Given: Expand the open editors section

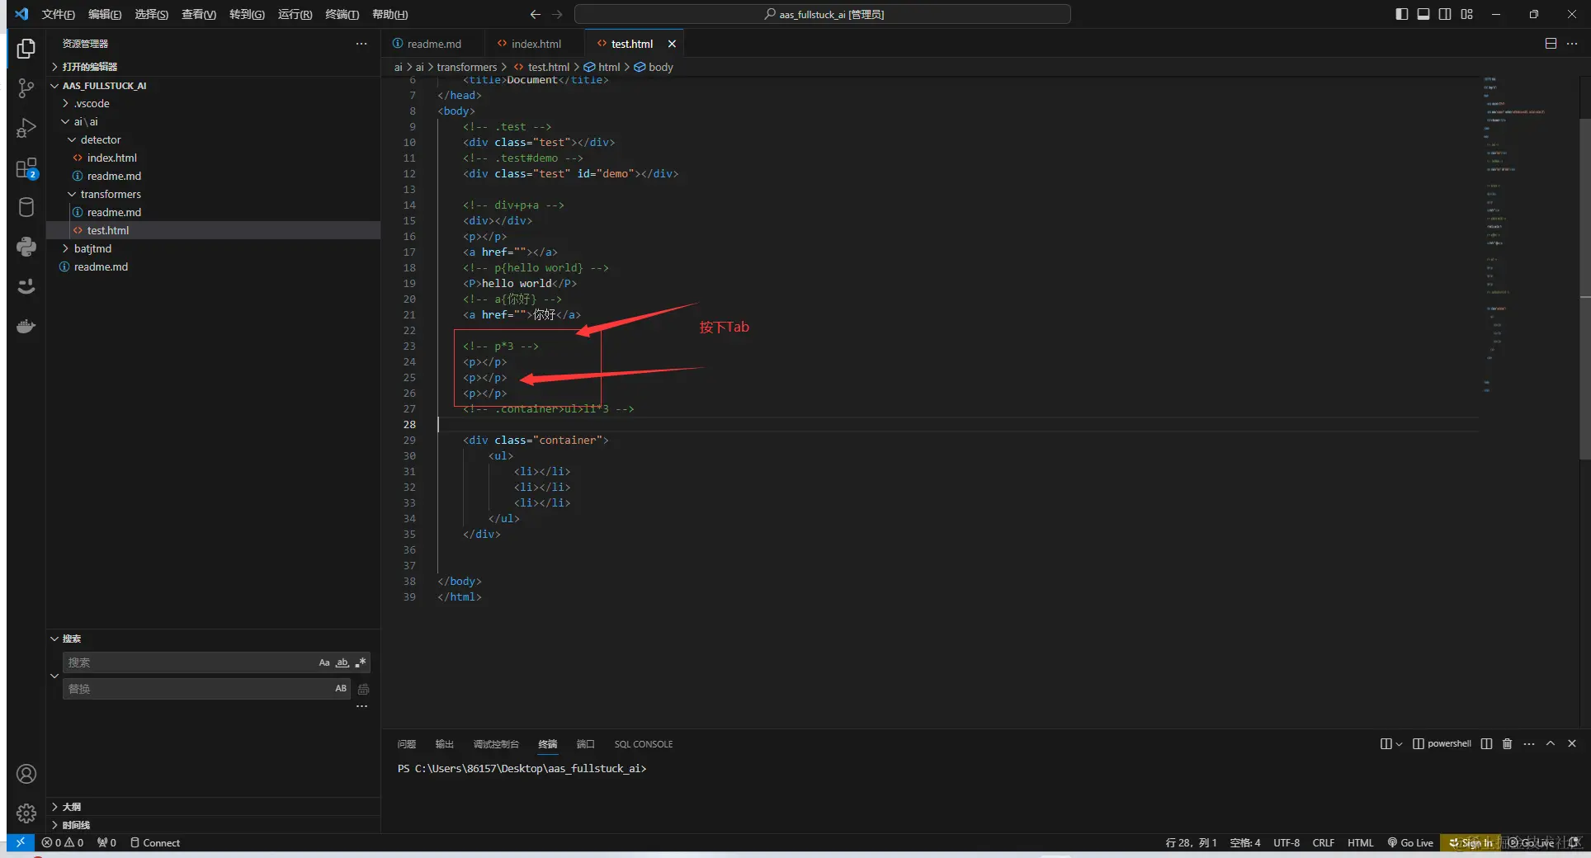Looking at the screenshot, I should coord(213,67).
